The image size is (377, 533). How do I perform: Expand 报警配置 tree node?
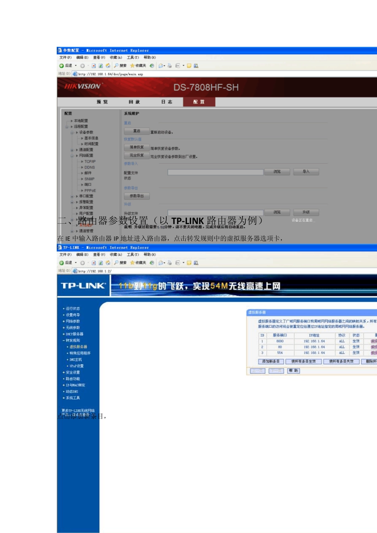[72, 202]
